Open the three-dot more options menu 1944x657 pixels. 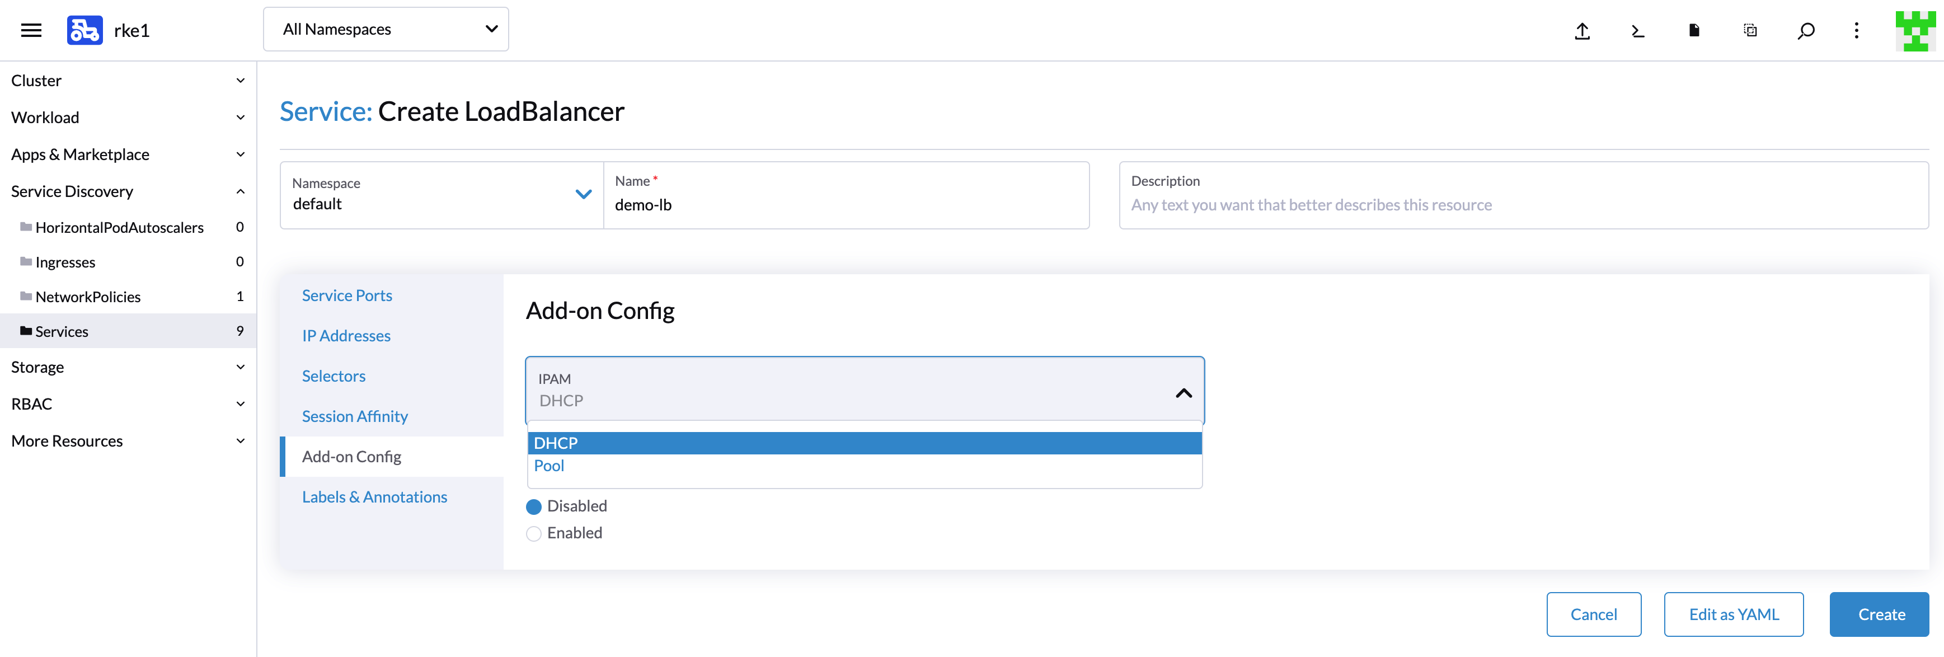1857,31
